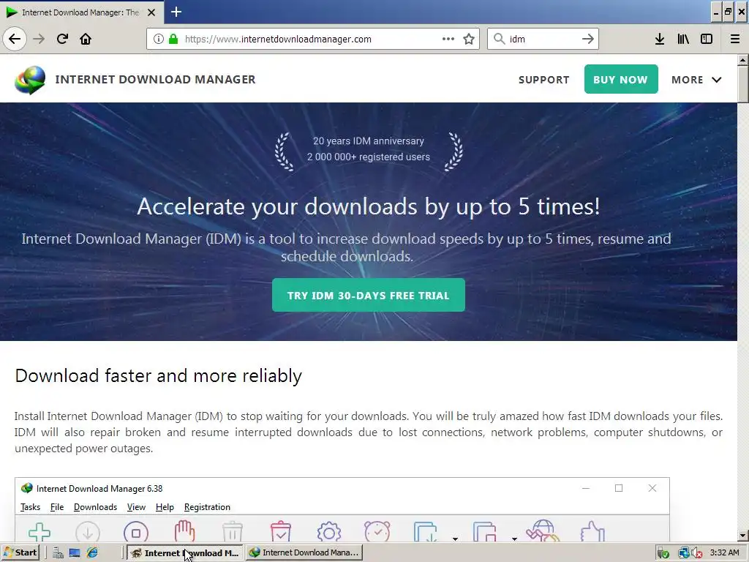Click the green plus Add URL icon
The height and width of the screenshot is (562, 749).
point(39,532)
